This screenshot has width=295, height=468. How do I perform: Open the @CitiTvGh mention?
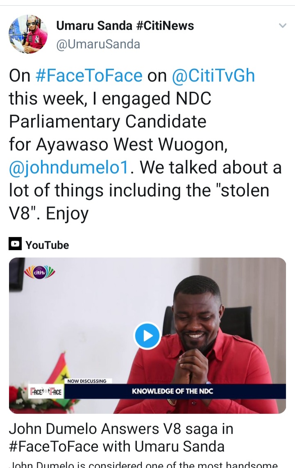click(x=213, y=76)
